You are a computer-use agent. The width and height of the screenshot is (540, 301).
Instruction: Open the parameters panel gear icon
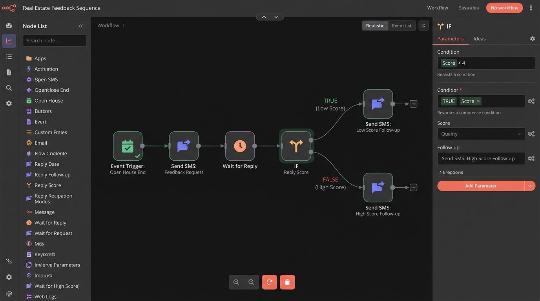pos(532,39)
